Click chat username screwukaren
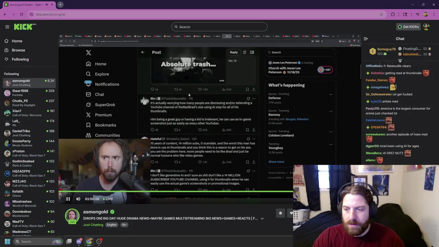The image size is (439, 247). 376,134
